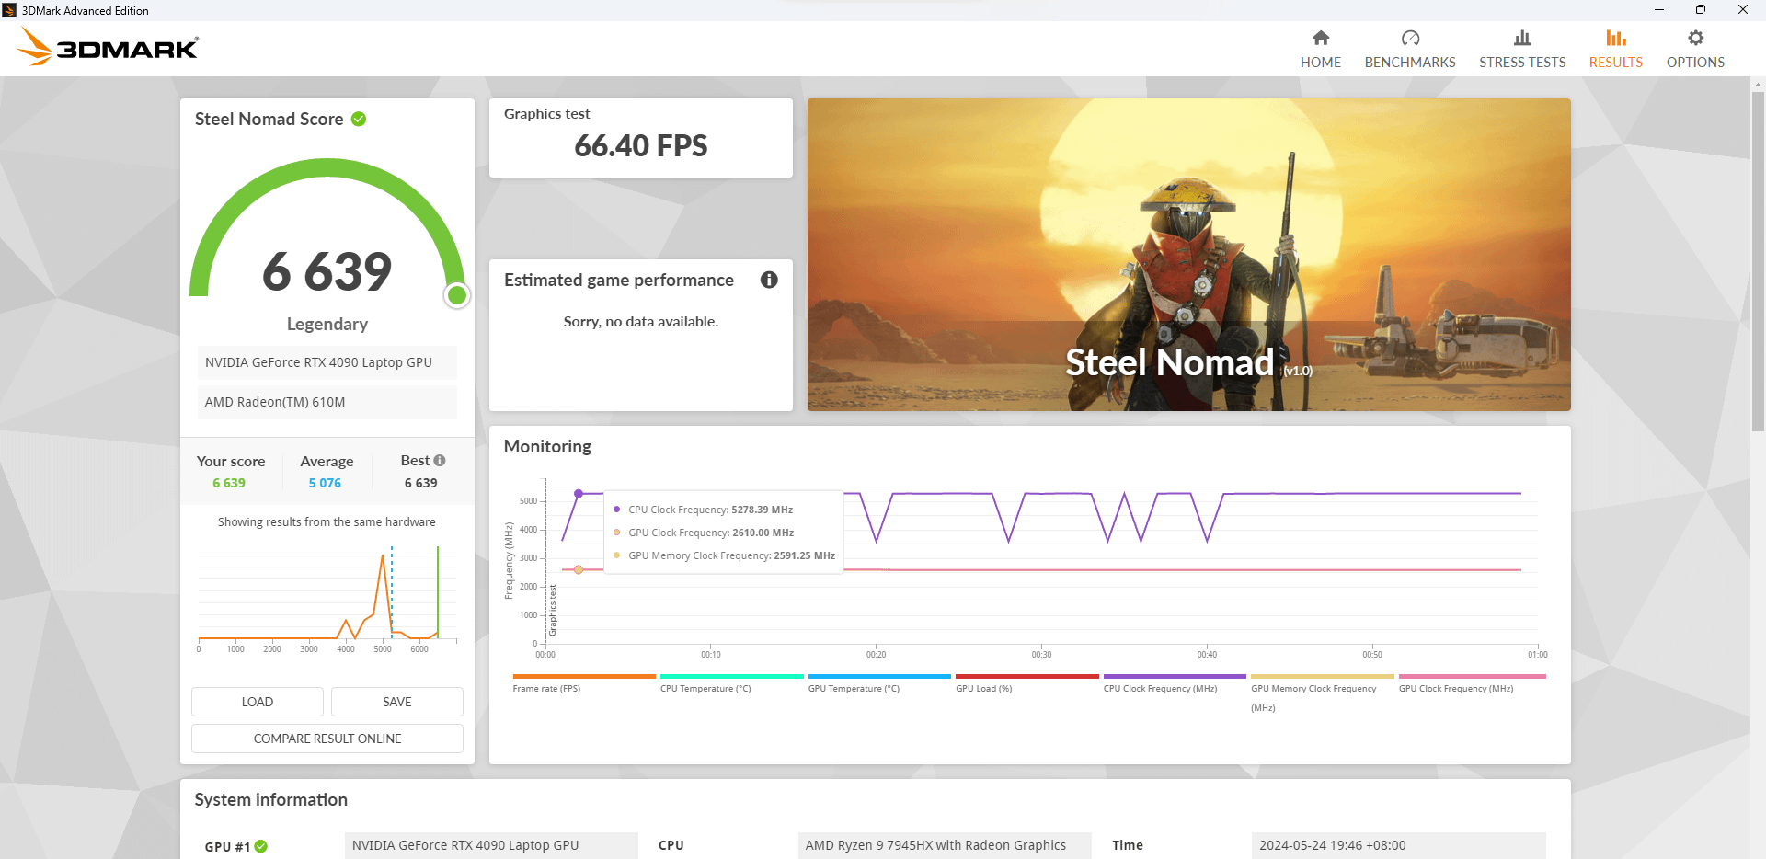The height and width of the screenshot is (859, 1766).
Task: Click GPU #1 value in System information
Action: pos(491,845)
